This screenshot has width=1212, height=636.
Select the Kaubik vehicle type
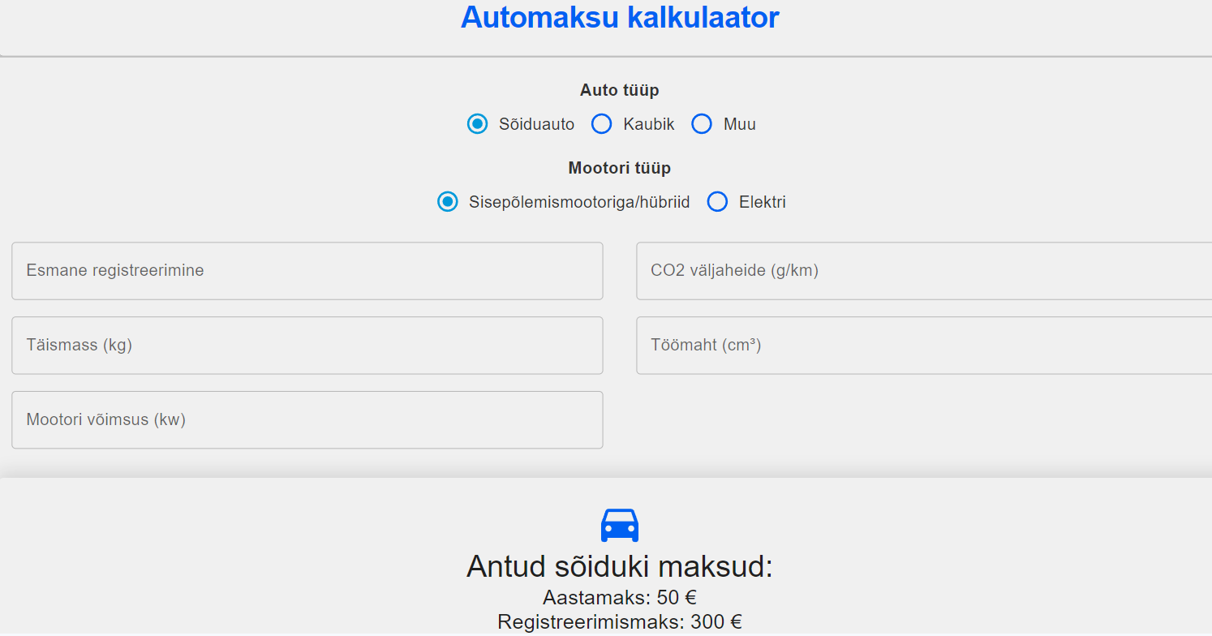coord(601,123)
